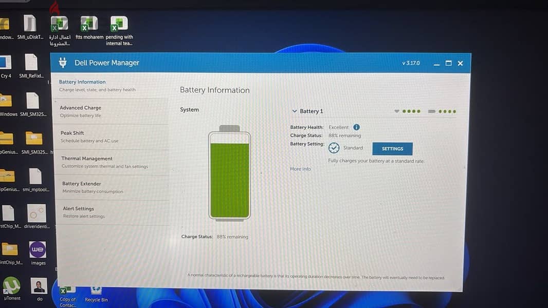
Task: Open the Arabic-named Excel file desktop icon
Action: tap(60, 31)
